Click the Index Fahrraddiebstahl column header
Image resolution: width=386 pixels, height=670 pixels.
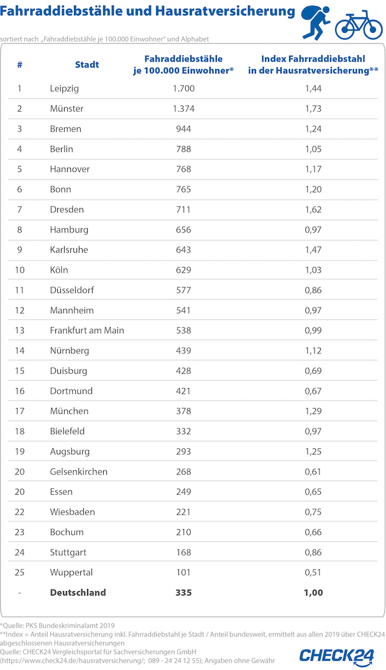(x=313, y=65)
